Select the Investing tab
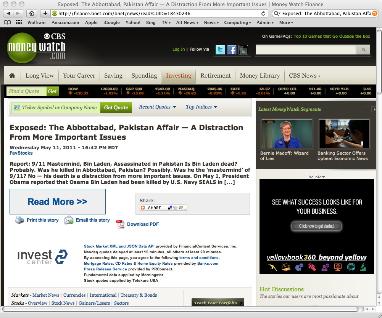This screenshot has height=318, width=382. 179,75
